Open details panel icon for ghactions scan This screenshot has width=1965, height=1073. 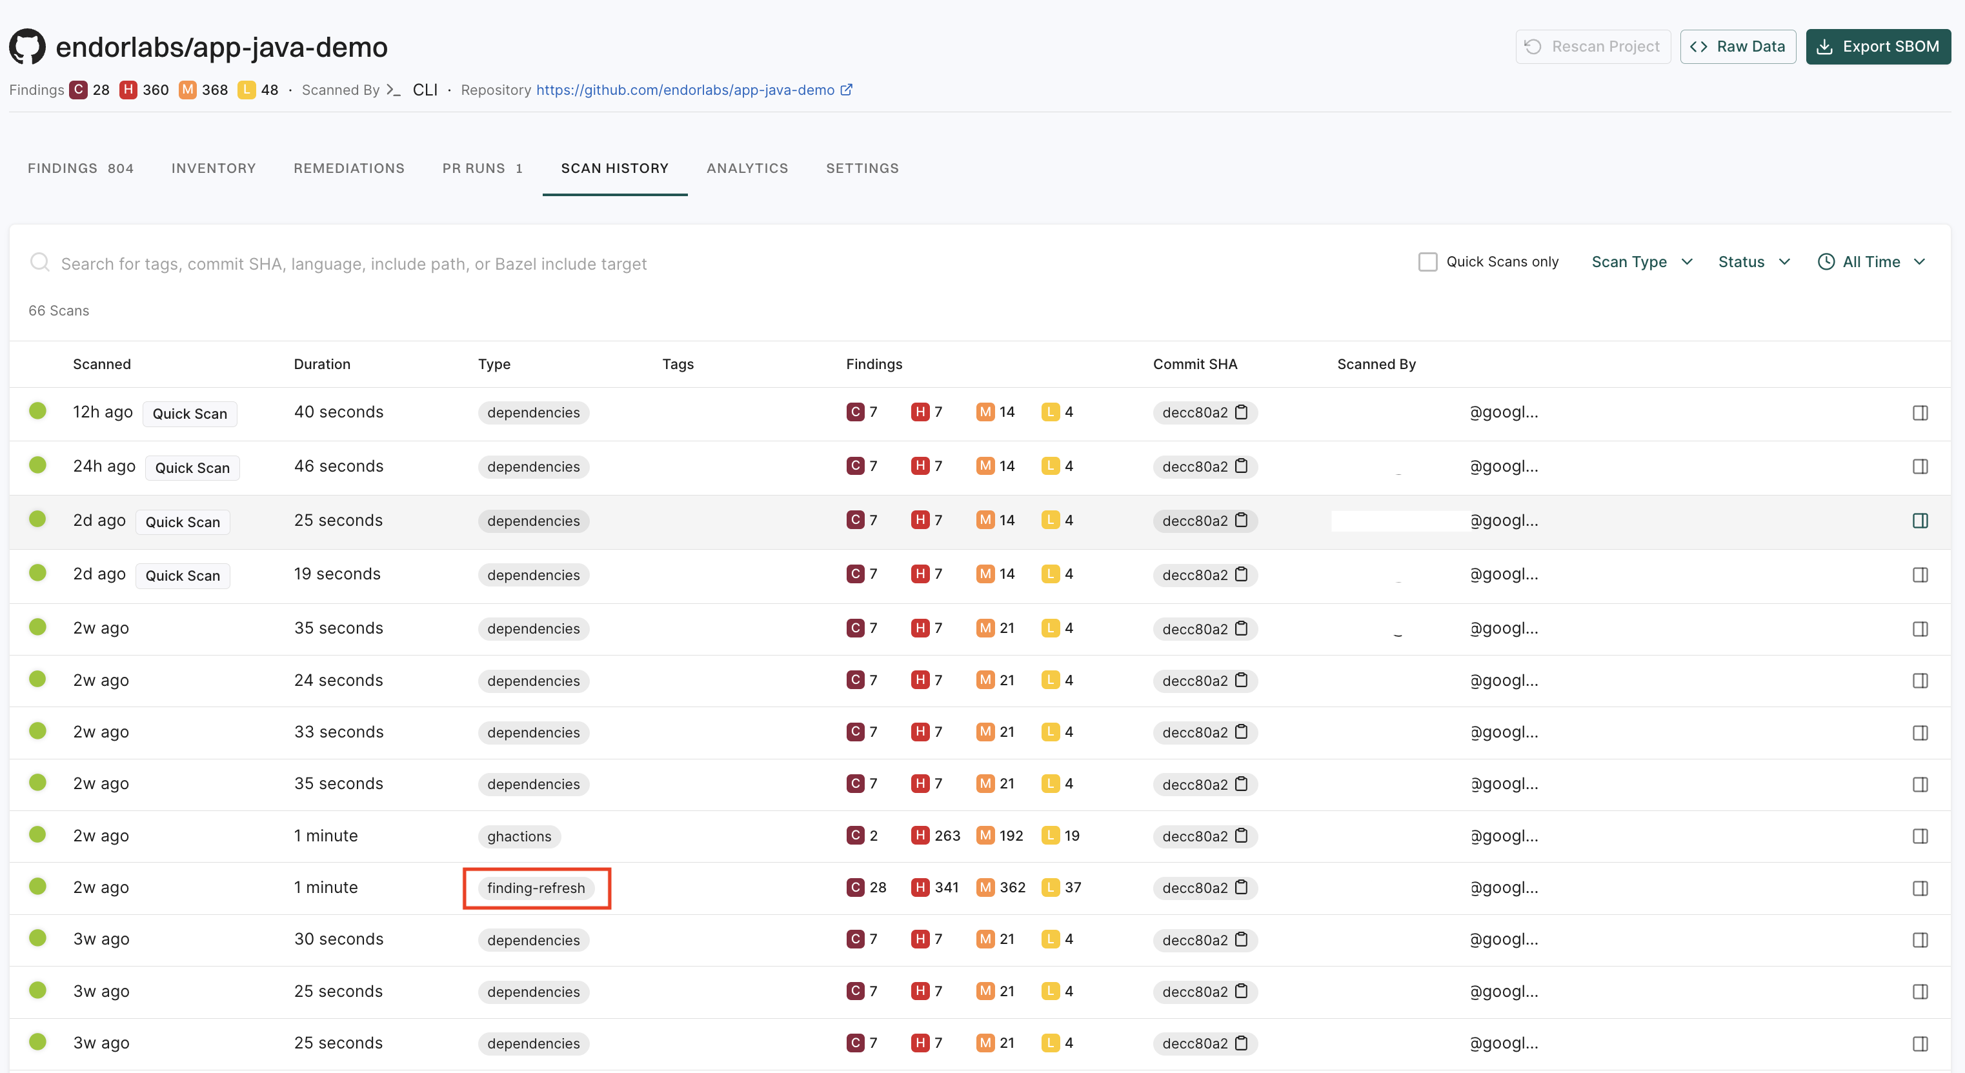point(1920,837)
